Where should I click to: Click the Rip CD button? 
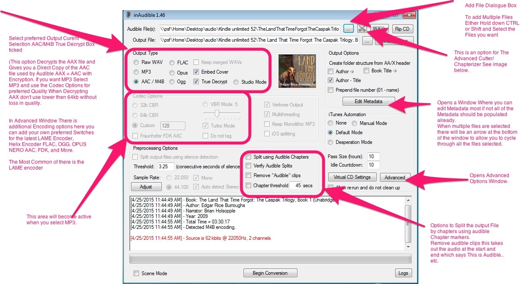click(x=402, y=29)
